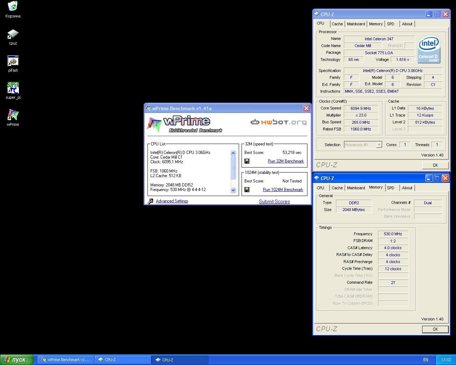Click the 32M best score 53,218 sec
Screen dimensions: 456x365
click(292, 153)
